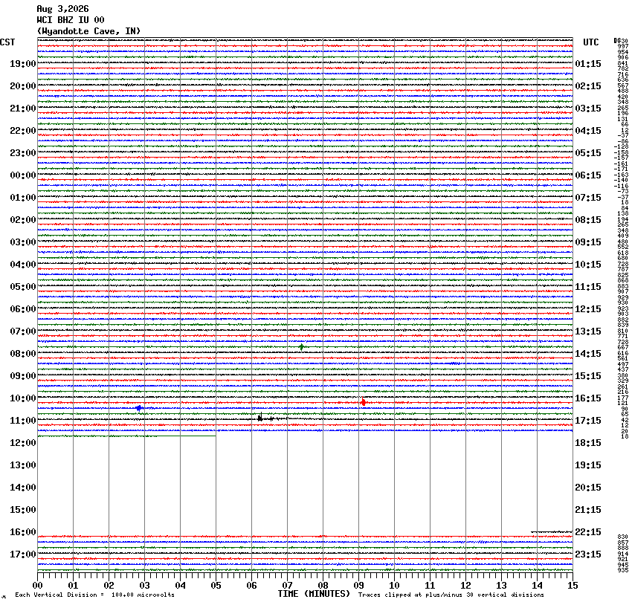Click the Aug 3,2026 date header

[63, 9]
